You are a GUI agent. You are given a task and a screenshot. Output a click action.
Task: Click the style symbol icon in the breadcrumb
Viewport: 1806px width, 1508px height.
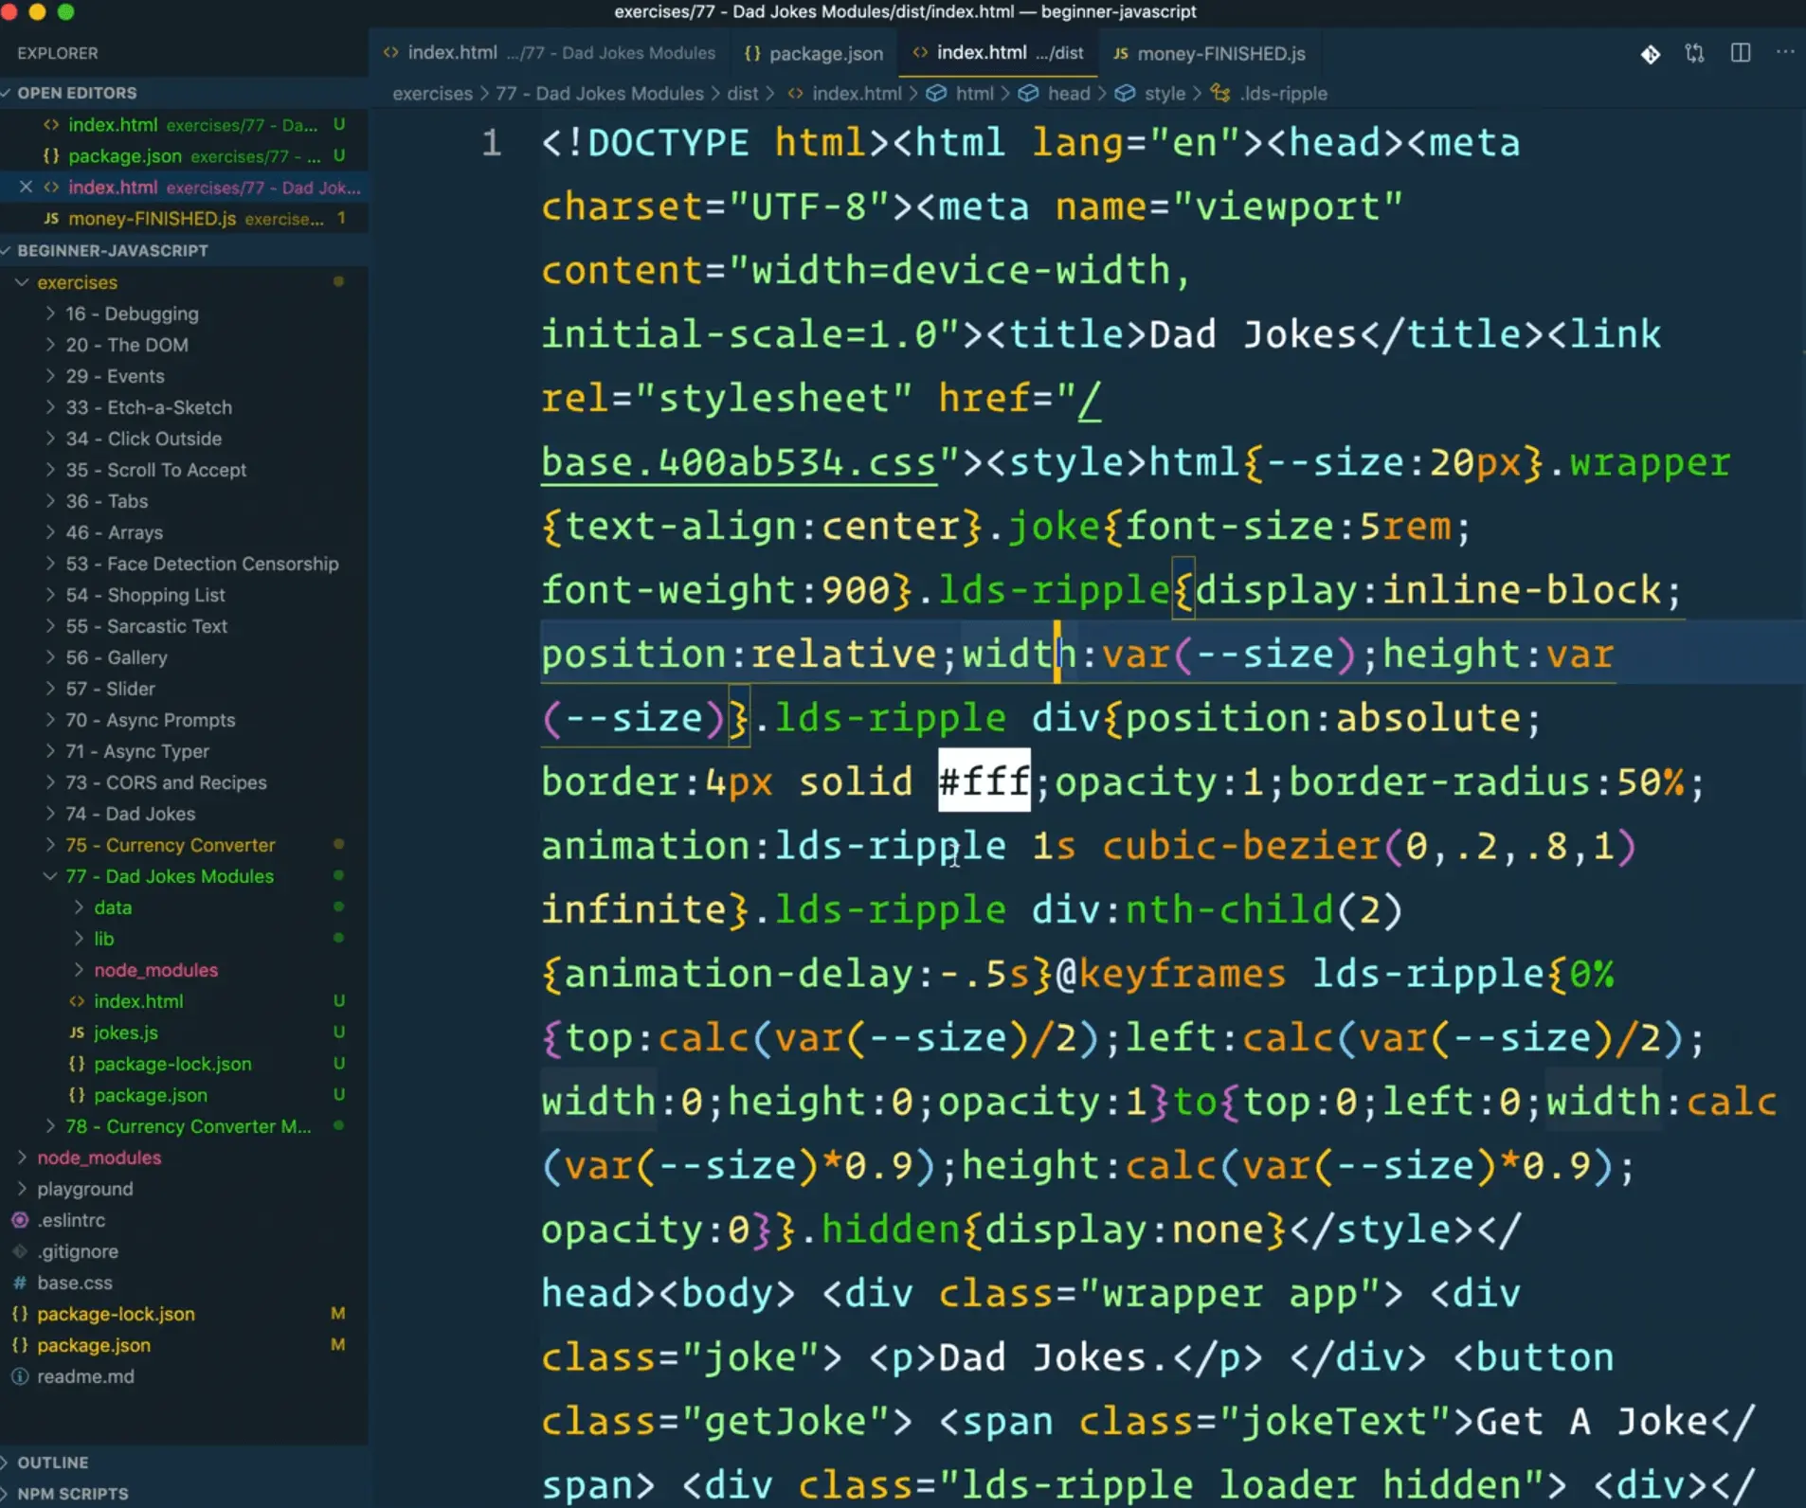pyautogui.click(x=1124, y=93)
